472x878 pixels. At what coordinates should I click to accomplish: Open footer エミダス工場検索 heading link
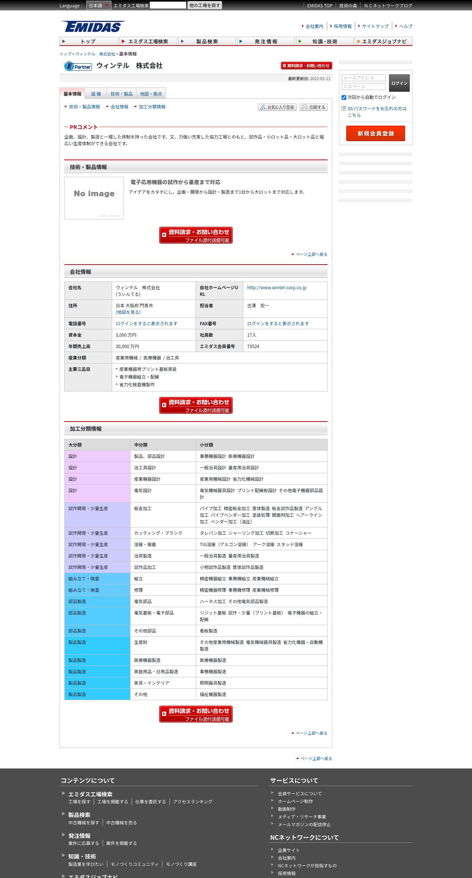pyautogui.click(x=90, y=794)
